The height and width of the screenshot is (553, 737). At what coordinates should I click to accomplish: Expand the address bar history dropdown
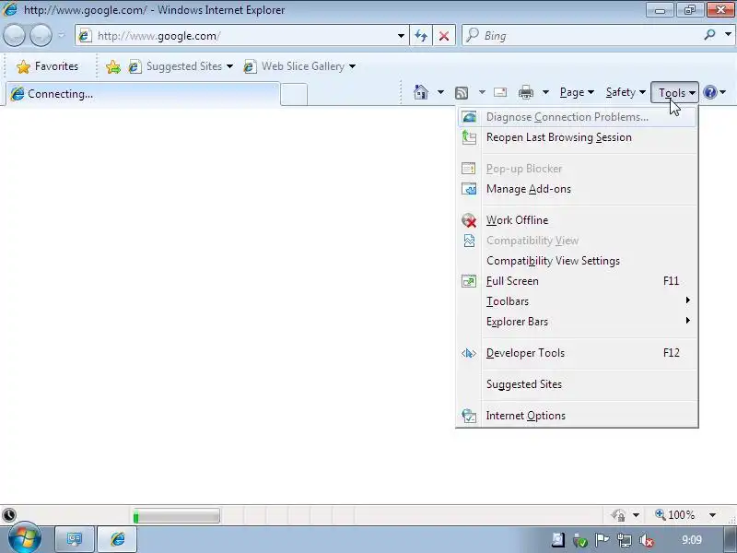[401, 36]
